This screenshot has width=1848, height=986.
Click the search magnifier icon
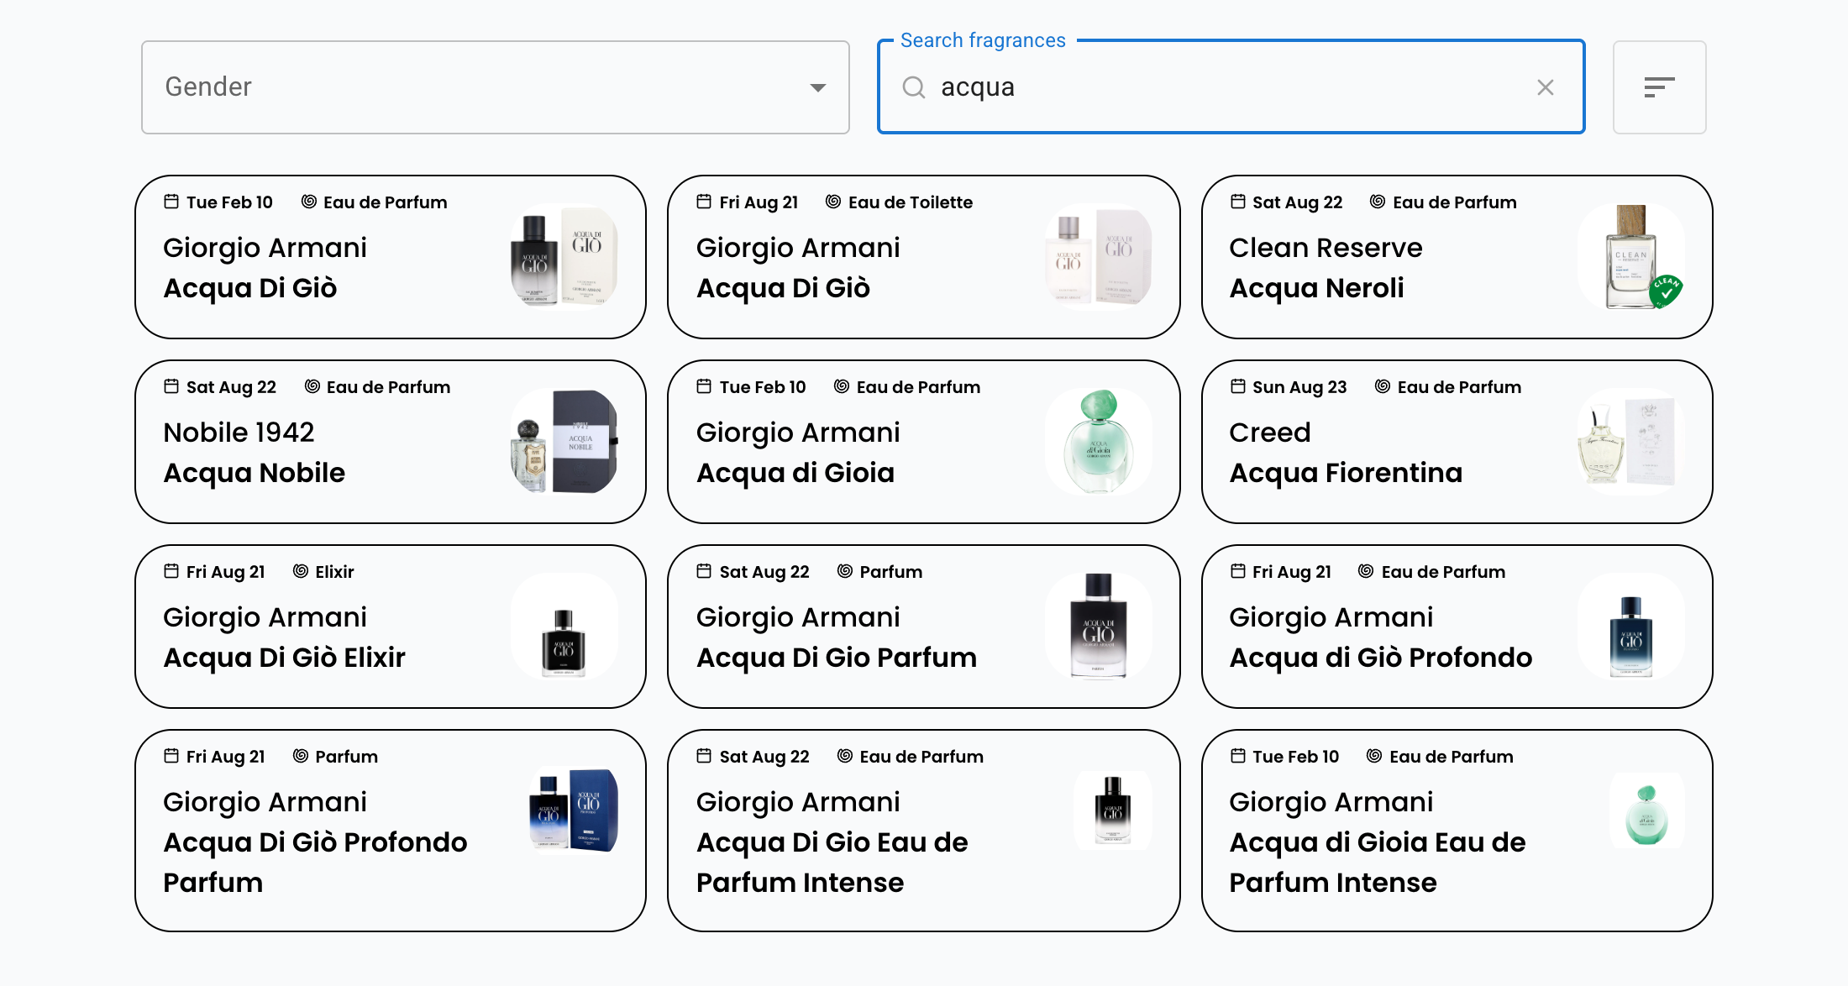click(x=913, y=87)
